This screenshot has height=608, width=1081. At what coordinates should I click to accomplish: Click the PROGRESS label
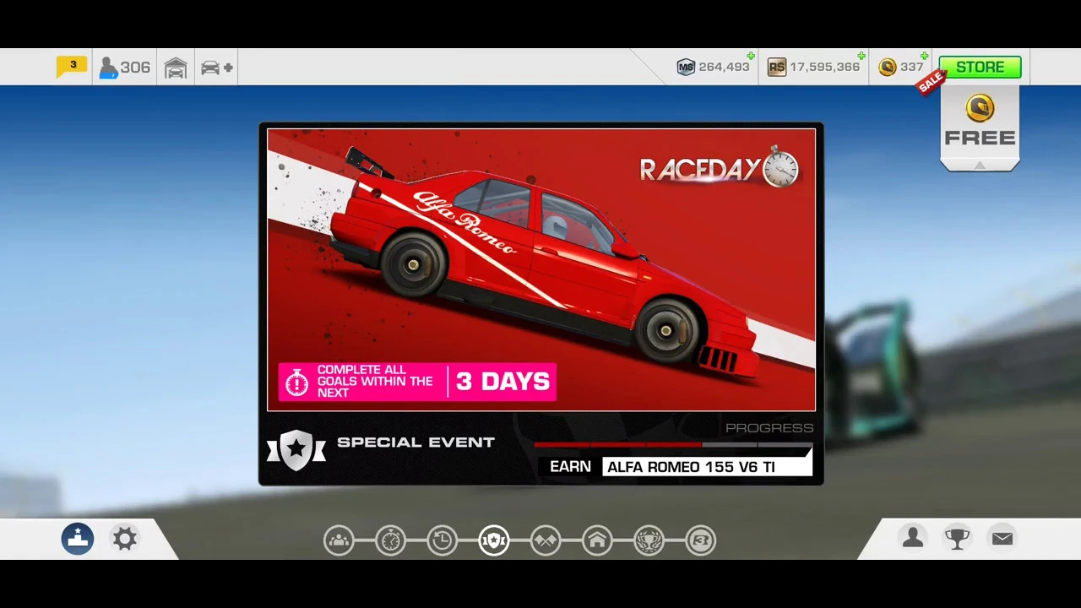pyautogui.click(x=769, y=428)
